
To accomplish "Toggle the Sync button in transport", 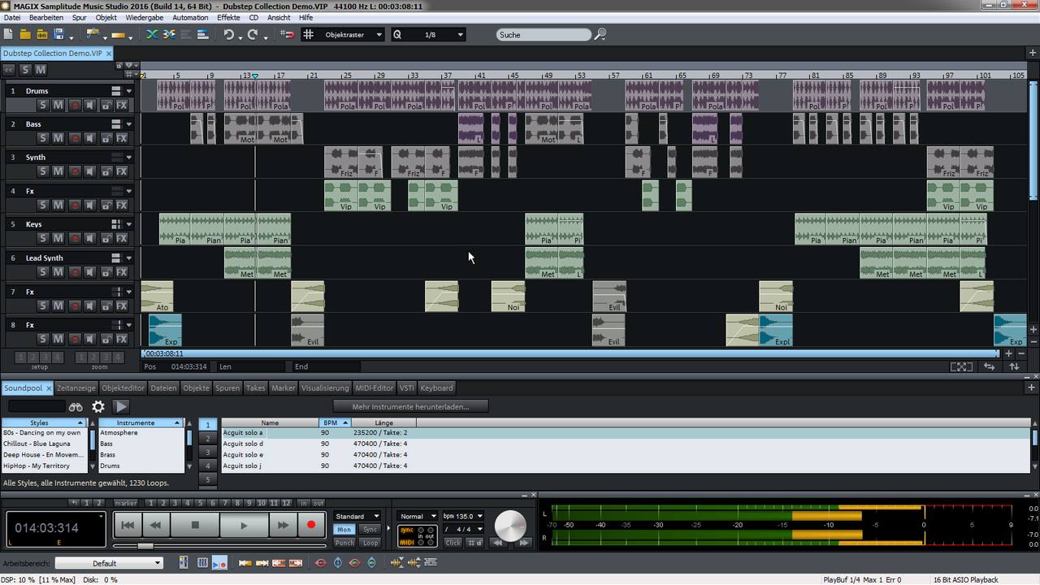I will 370,530.
